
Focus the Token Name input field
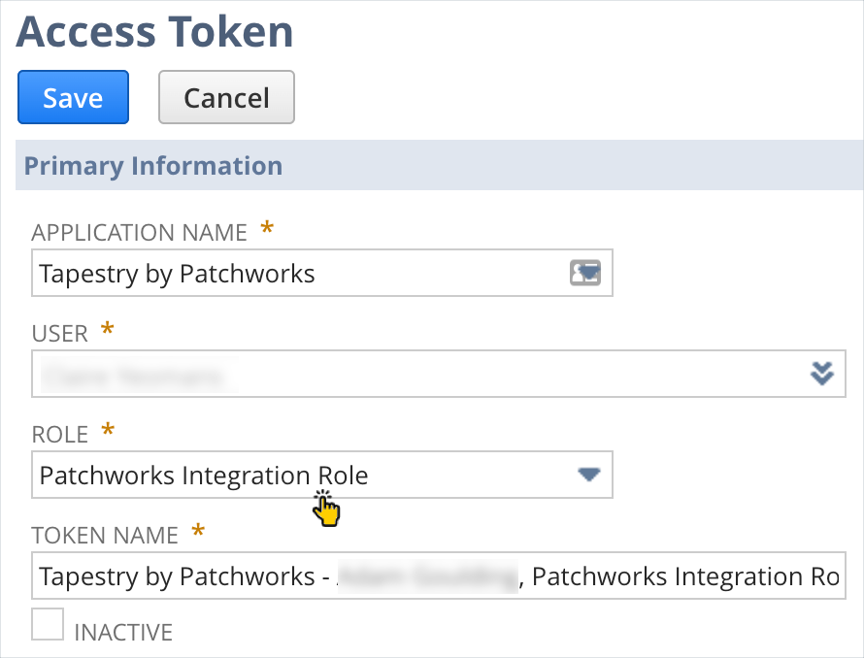click(x=437, y=576)
